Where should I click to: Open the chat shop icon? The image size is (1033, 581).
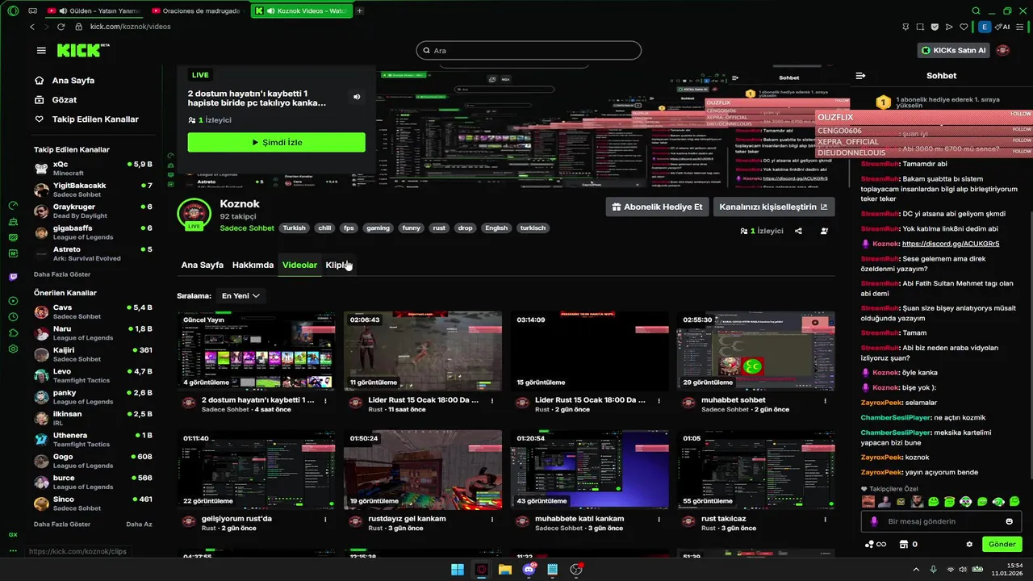pos(902,544)
